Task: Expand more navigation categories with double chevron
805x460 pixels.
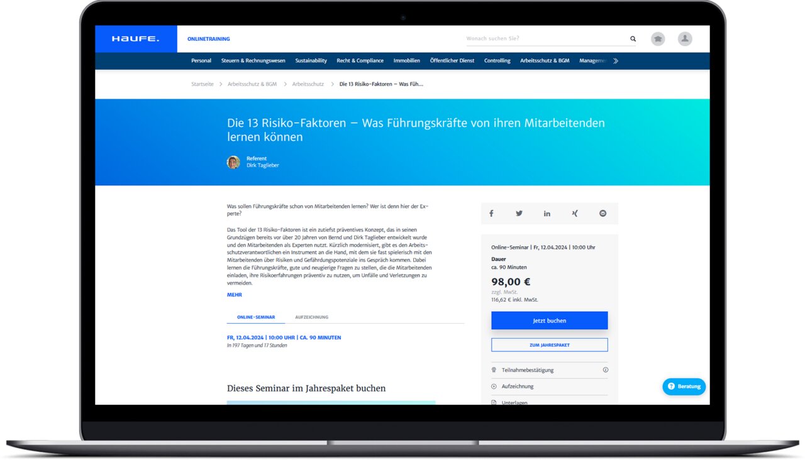Action: pyautogui.click(x=616, y=61)
